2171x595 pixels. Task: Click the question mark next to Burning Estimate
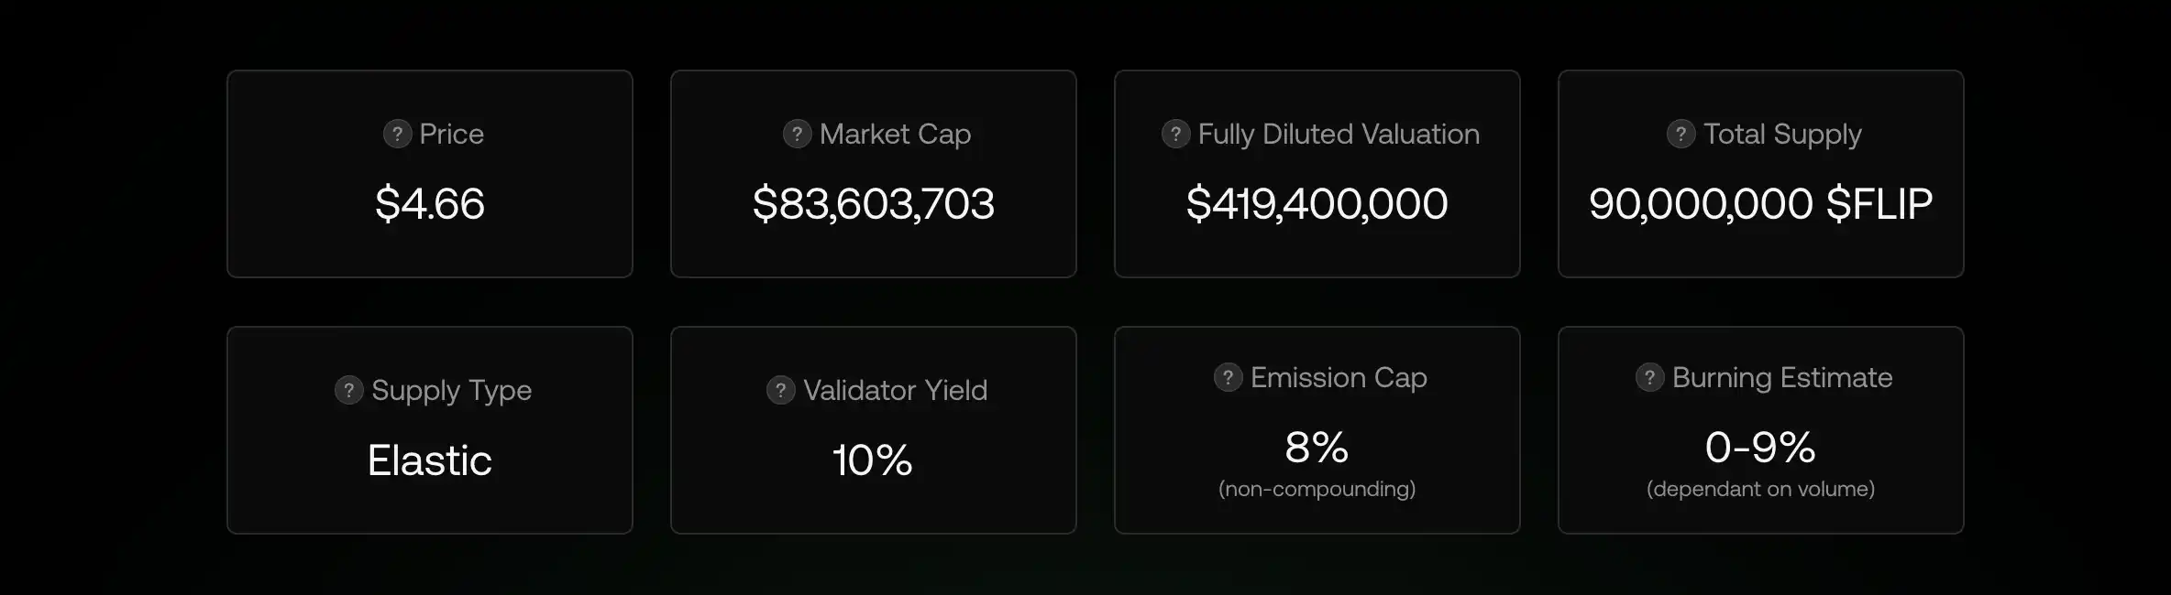1649,377
